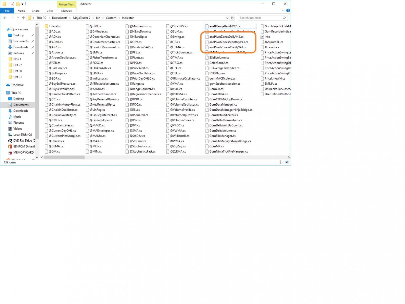
Task: Click the @ADL.cs file icon
Action: (46, 32)
